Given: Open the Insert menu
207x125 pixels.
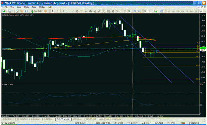Looking at the screenshot, I should point(19,7).
